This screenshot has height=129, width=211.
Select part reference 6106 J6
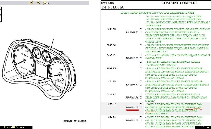(x=111, y=45)
